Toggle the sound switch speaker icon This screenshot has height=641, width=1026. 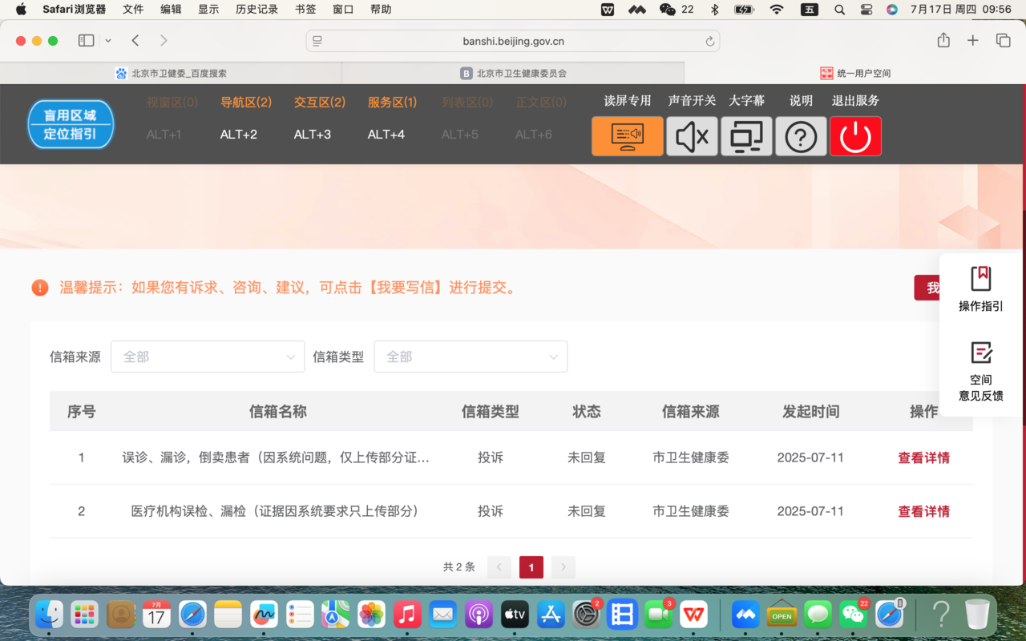click(692, 136)
